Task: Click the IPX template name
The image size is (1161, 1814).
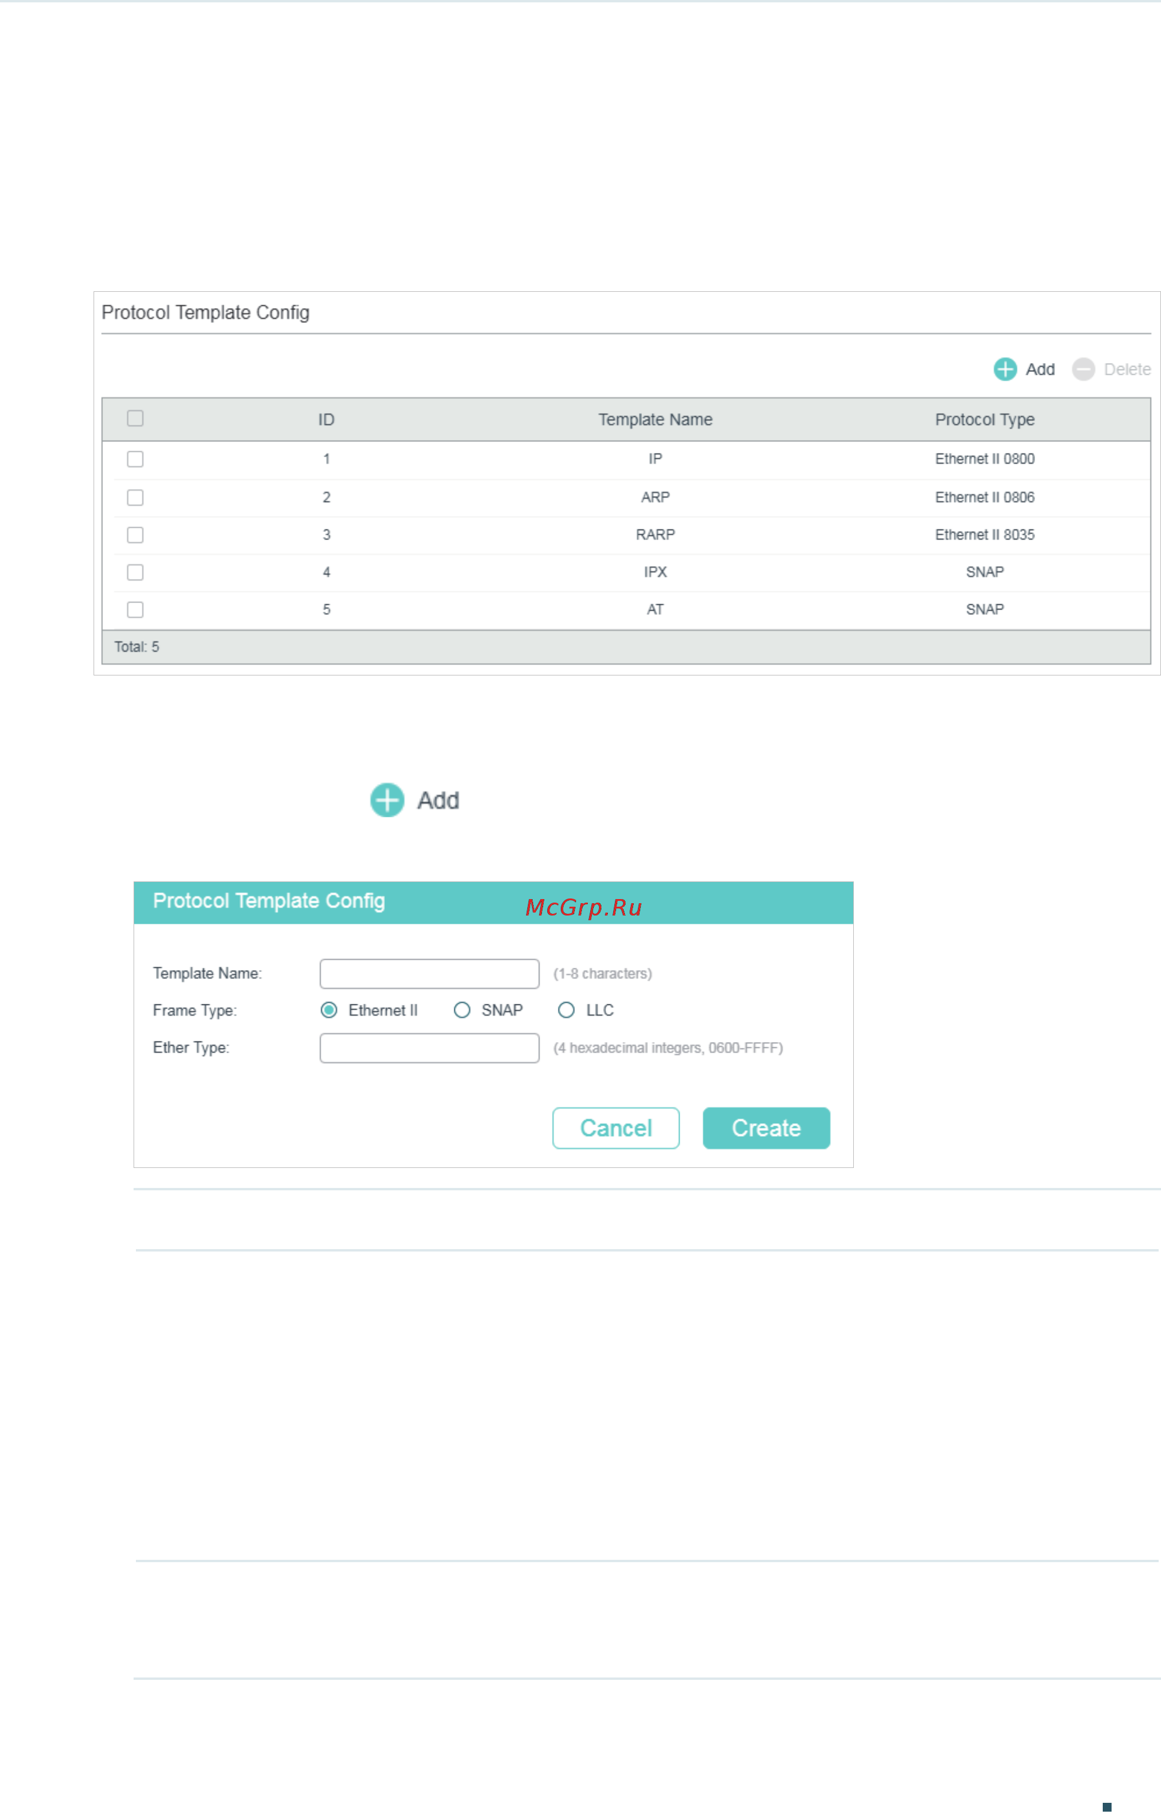Action: (x=656, y=572)
